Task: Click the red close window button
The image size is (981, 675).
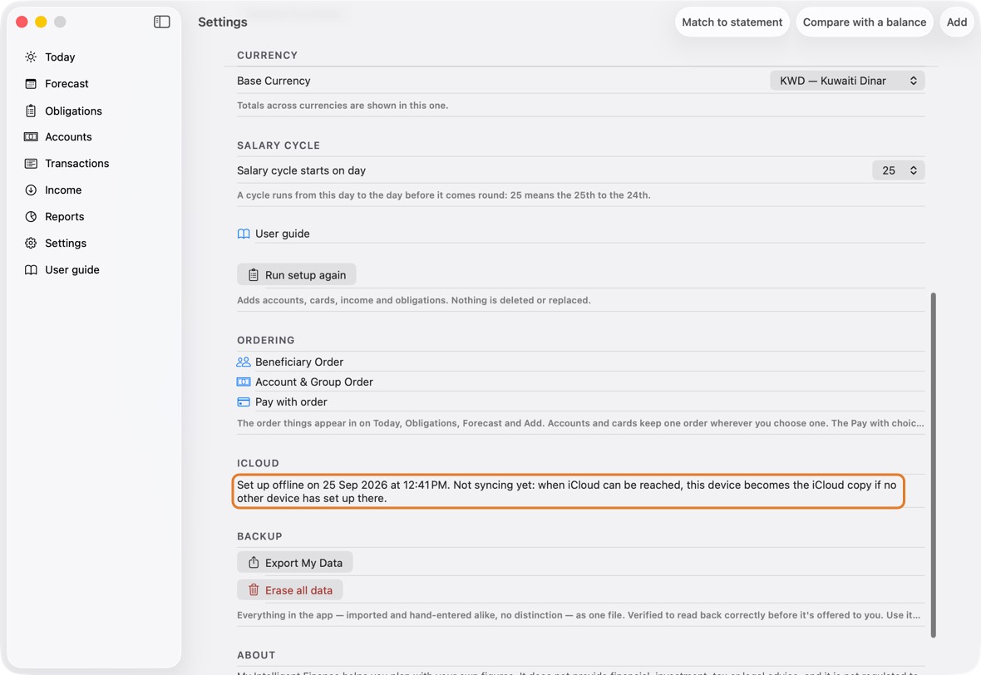Action: 22,22
